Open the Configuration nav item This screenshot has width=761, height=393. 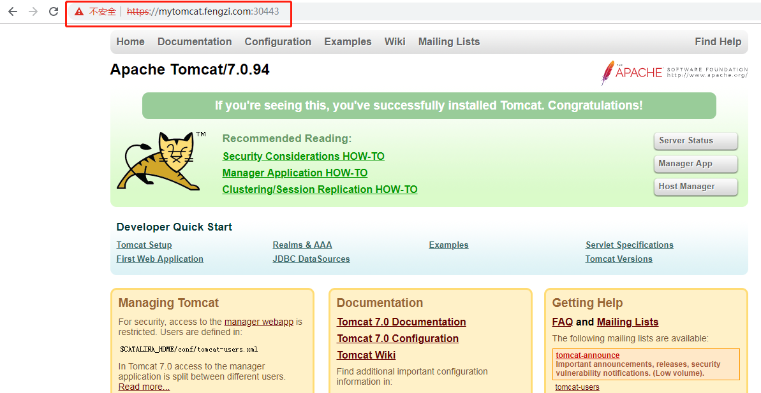coord(277,41)
